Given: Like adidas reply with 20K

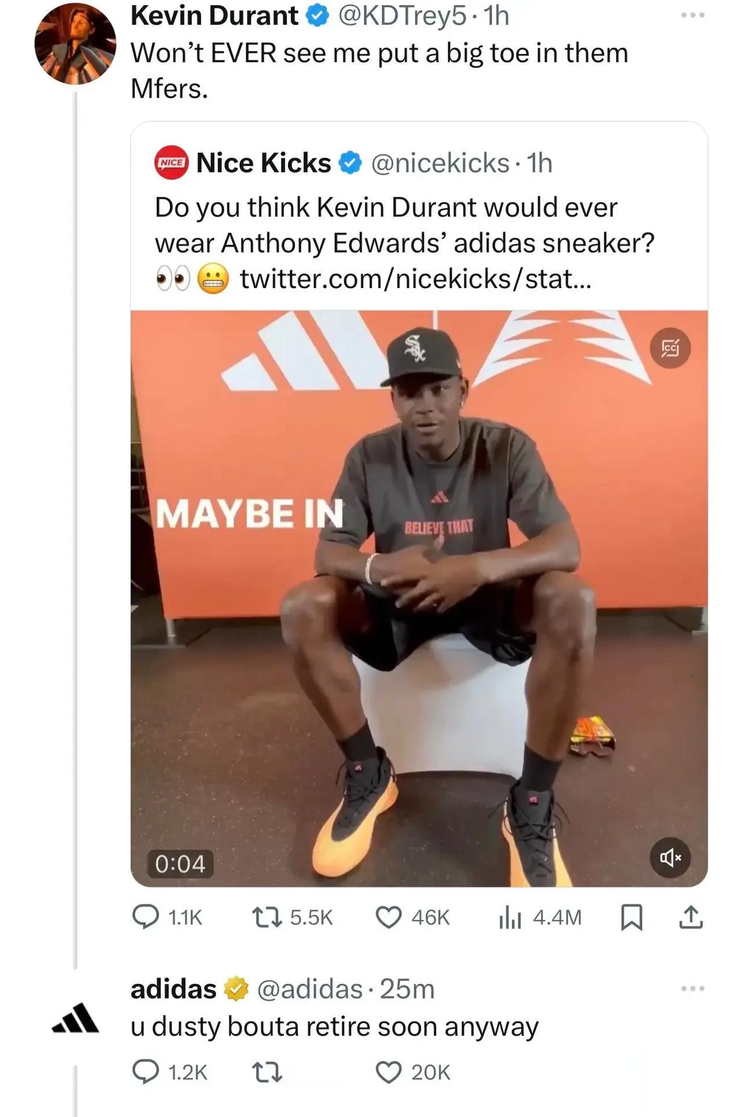Looking at the screenshot, I should [389, 1072].
